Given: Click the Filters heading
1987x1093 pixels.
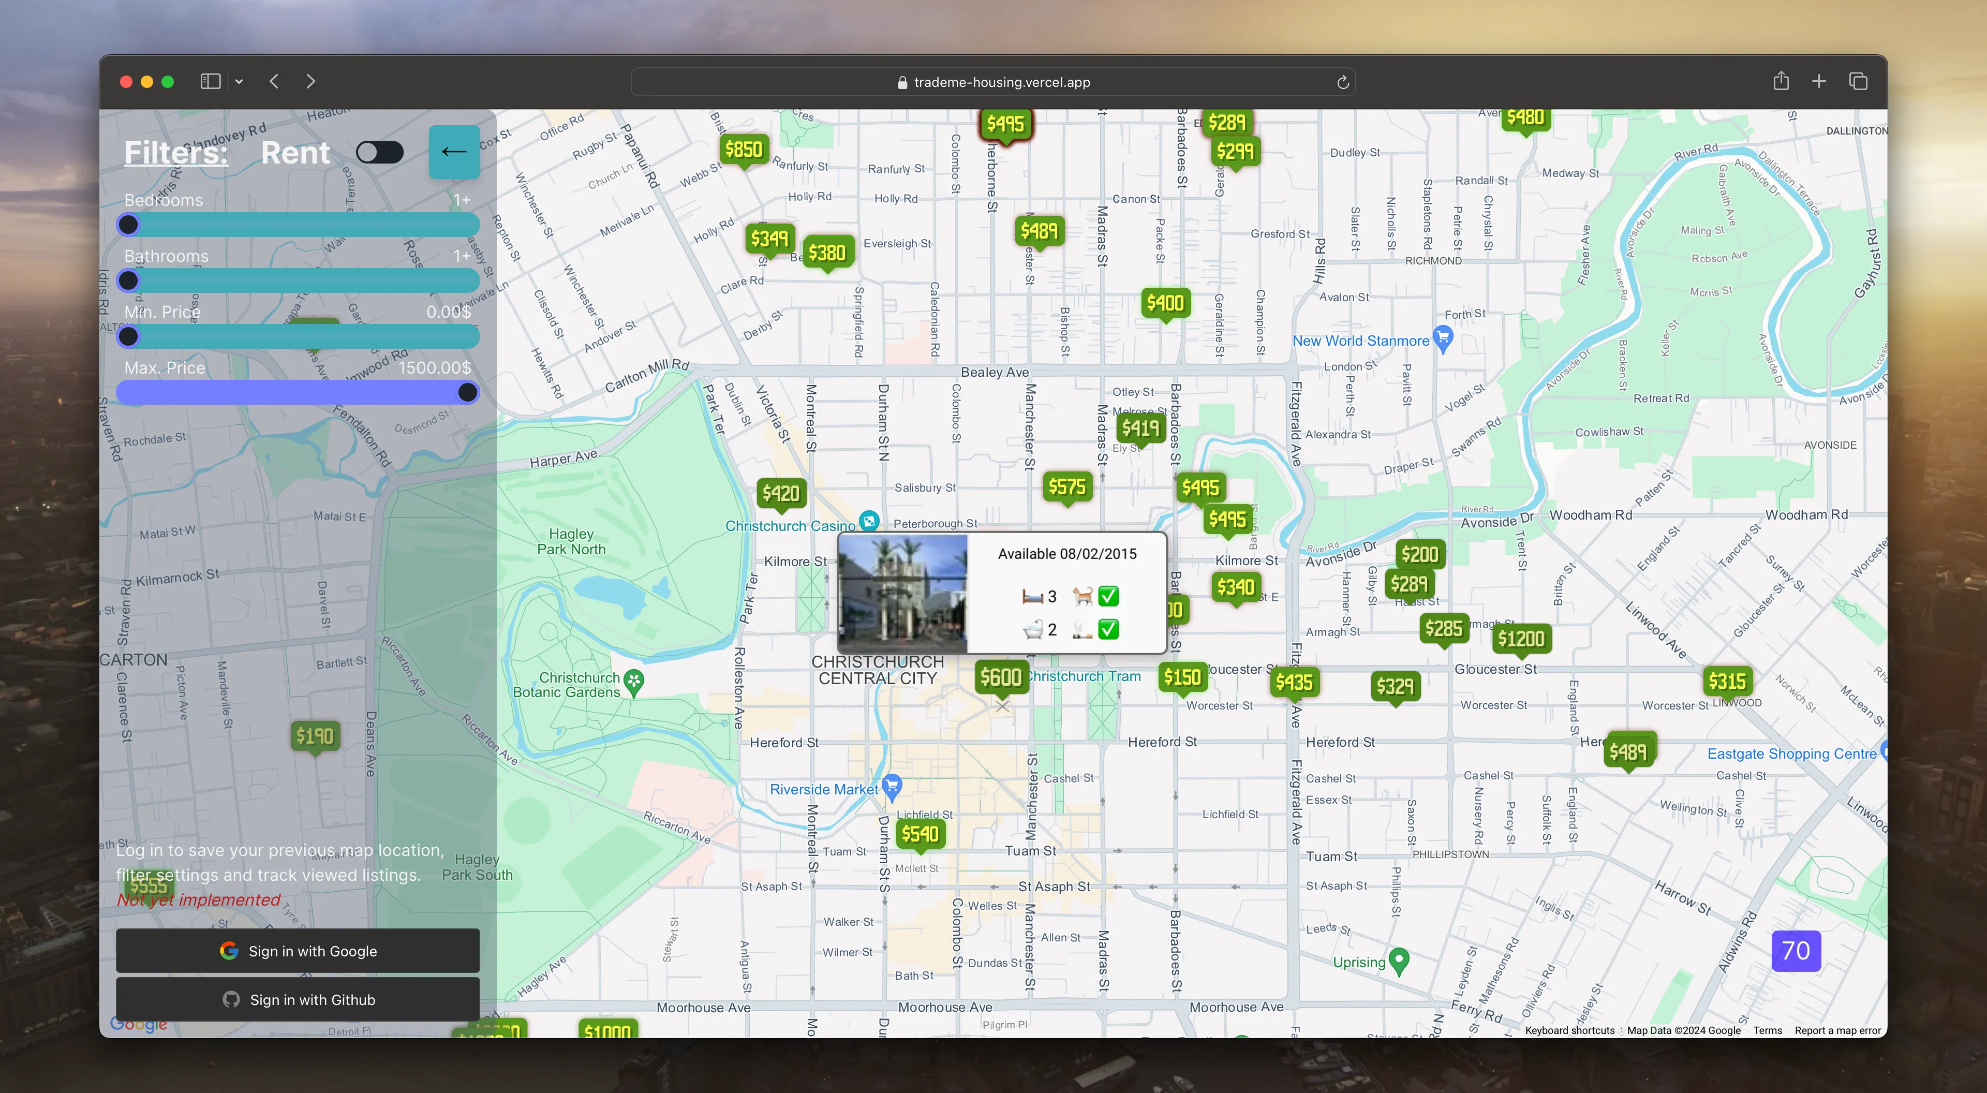Looking at the screenshot, I should pyautogui.click(x=176, y=152).
